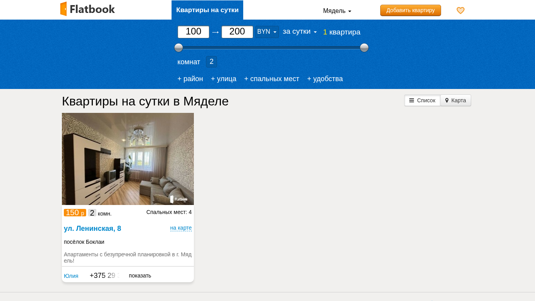Open the 'Квартиры на сутки' tab
The height and width of the screenshot is (301, 535).
tap(207, 10)
